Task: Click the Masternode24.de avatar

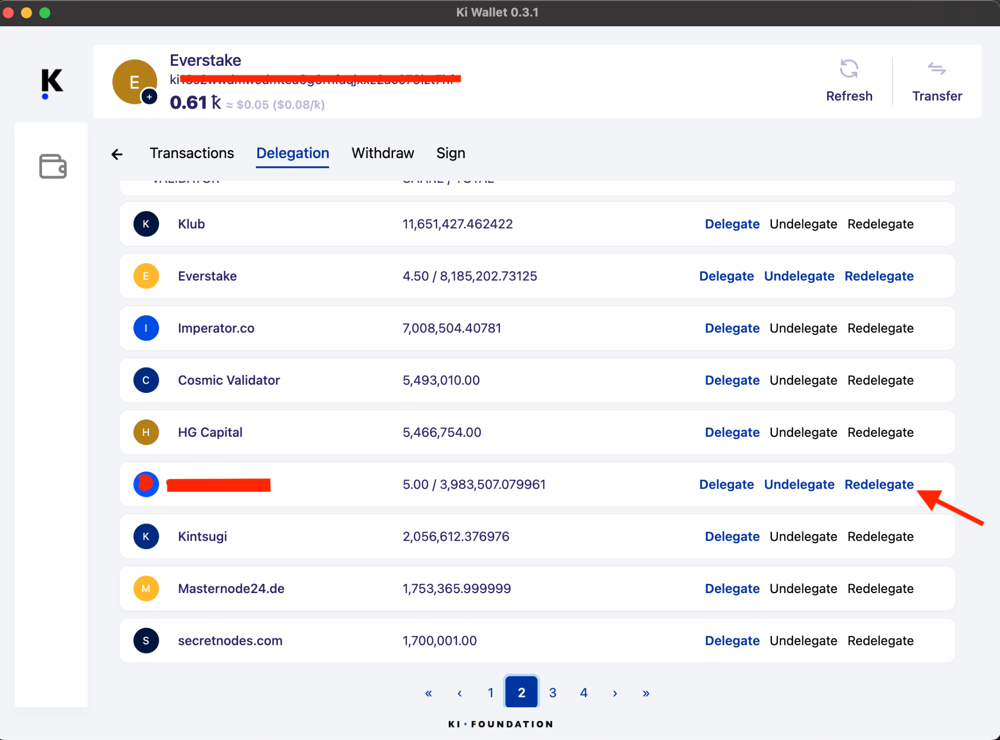Action: [x=146, y=589]
